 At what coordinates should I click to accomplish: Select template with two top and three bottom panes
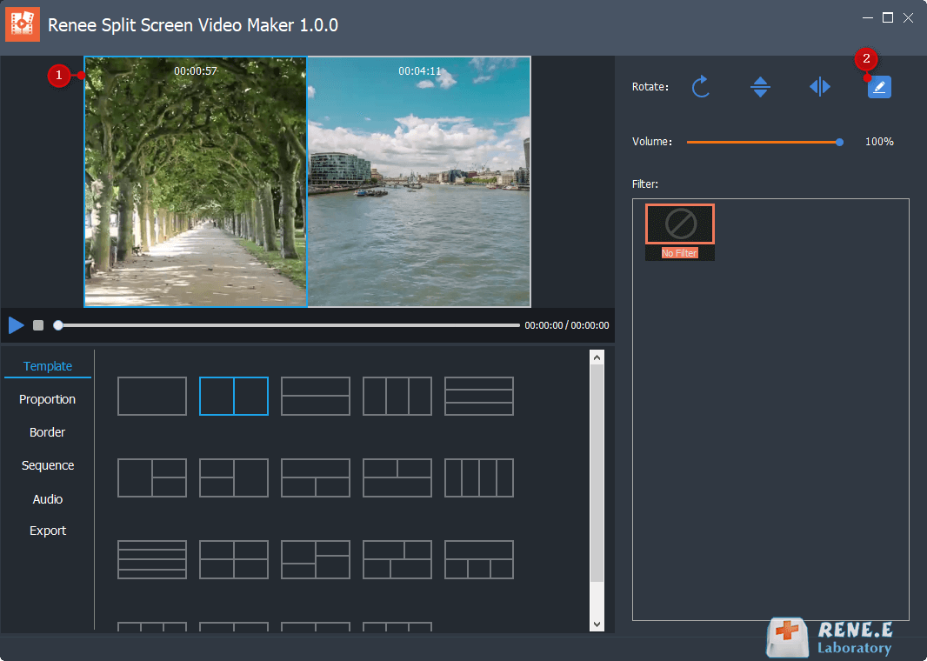pos(479,559)
